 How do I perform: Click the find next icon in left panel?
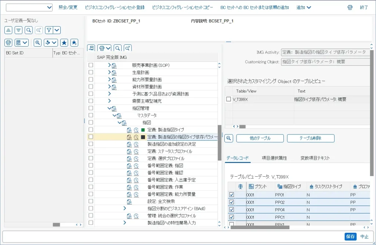click(39, 30)
